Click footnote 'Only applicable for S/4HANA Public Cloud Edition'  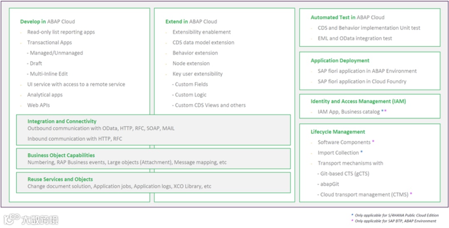397,215
